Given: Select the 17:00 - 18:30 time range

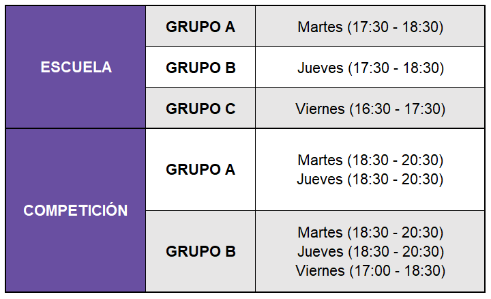Looking at the screenshot, I should pyautogui.click(x=397, y=270).
